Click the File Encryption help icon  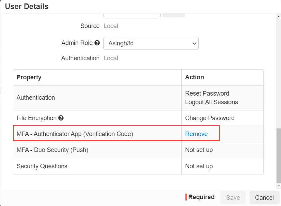[x=61, y=118]
